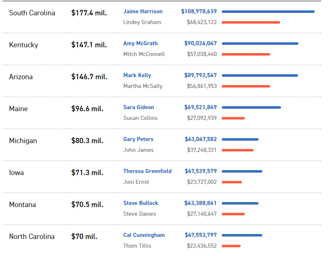Click Martha McSally's red funding bar
This screenshot has width=335, height=256.
(246, 86)
